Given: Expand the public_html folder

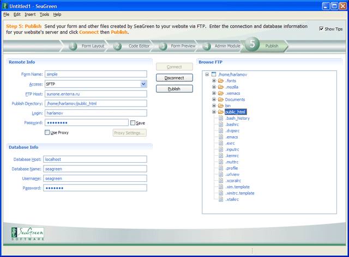Looking at the screenshot, I should click(x=214, y=112).
